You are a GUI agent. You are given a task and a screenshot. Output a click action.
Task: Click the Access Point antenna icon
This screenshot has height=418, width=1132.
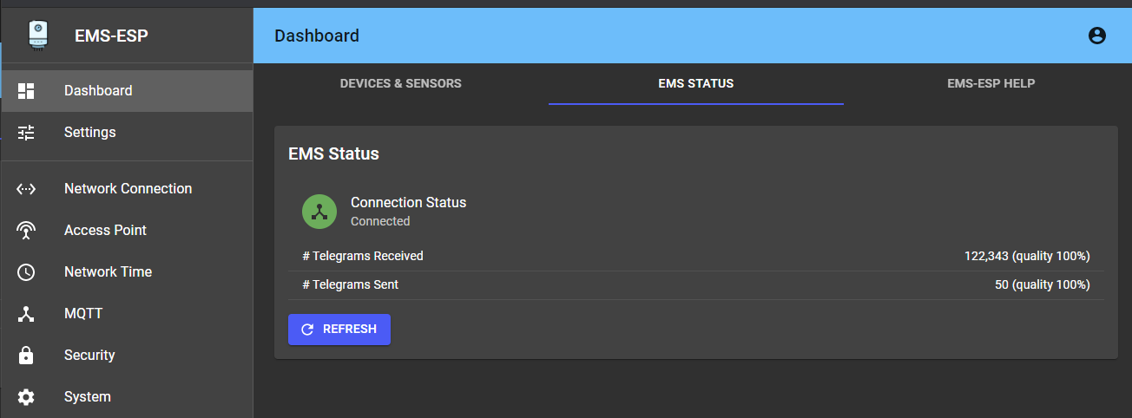point(26,231)
